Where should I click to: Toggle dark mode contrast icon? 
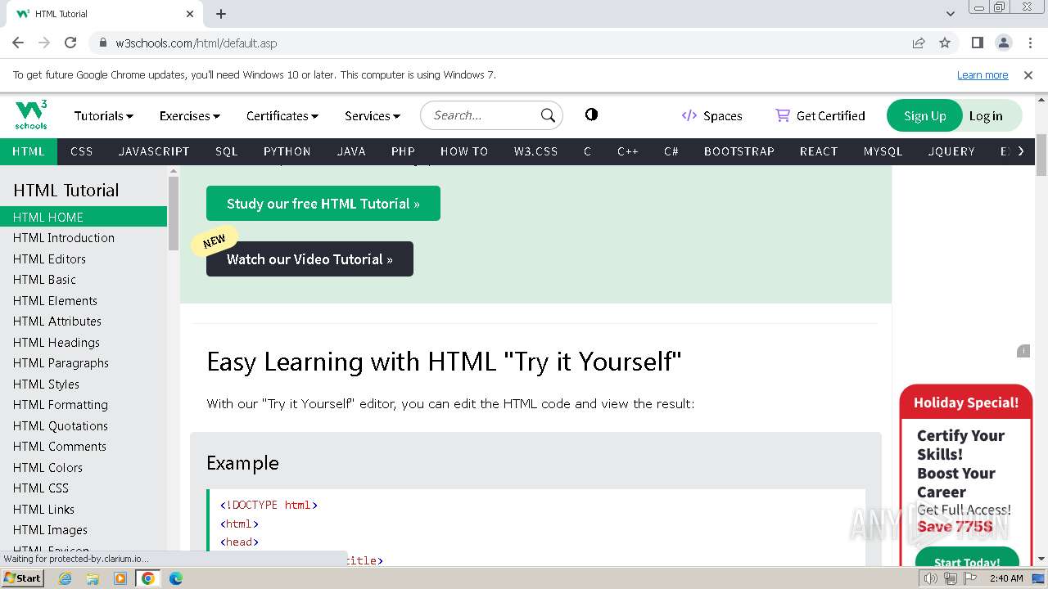point(591,115)
